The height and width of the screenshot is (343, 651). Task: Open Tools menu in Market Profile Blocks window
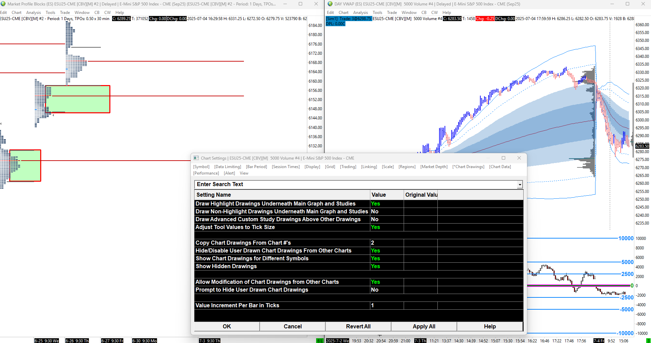click(50, 13)
